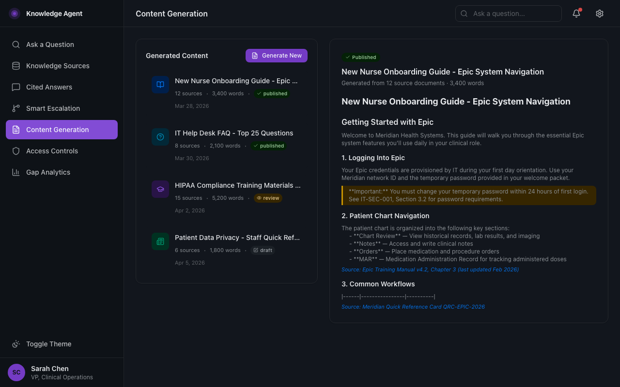Click inside the Ask a question field
Image resolution: width=620 pixels, height=387 pixels.
pyautogui.click(x=509, y=14)
